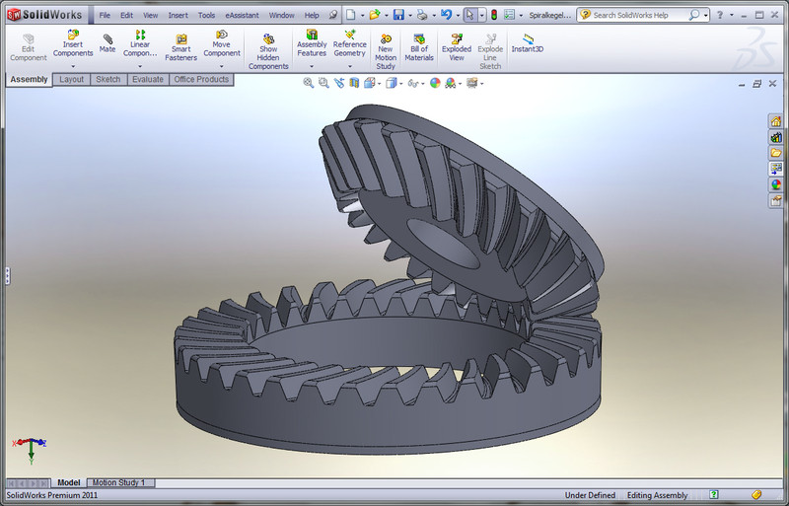This screenshot has width=789, height=506.
Task: Open Smart Fasteners tool
Action: point(181,45)
